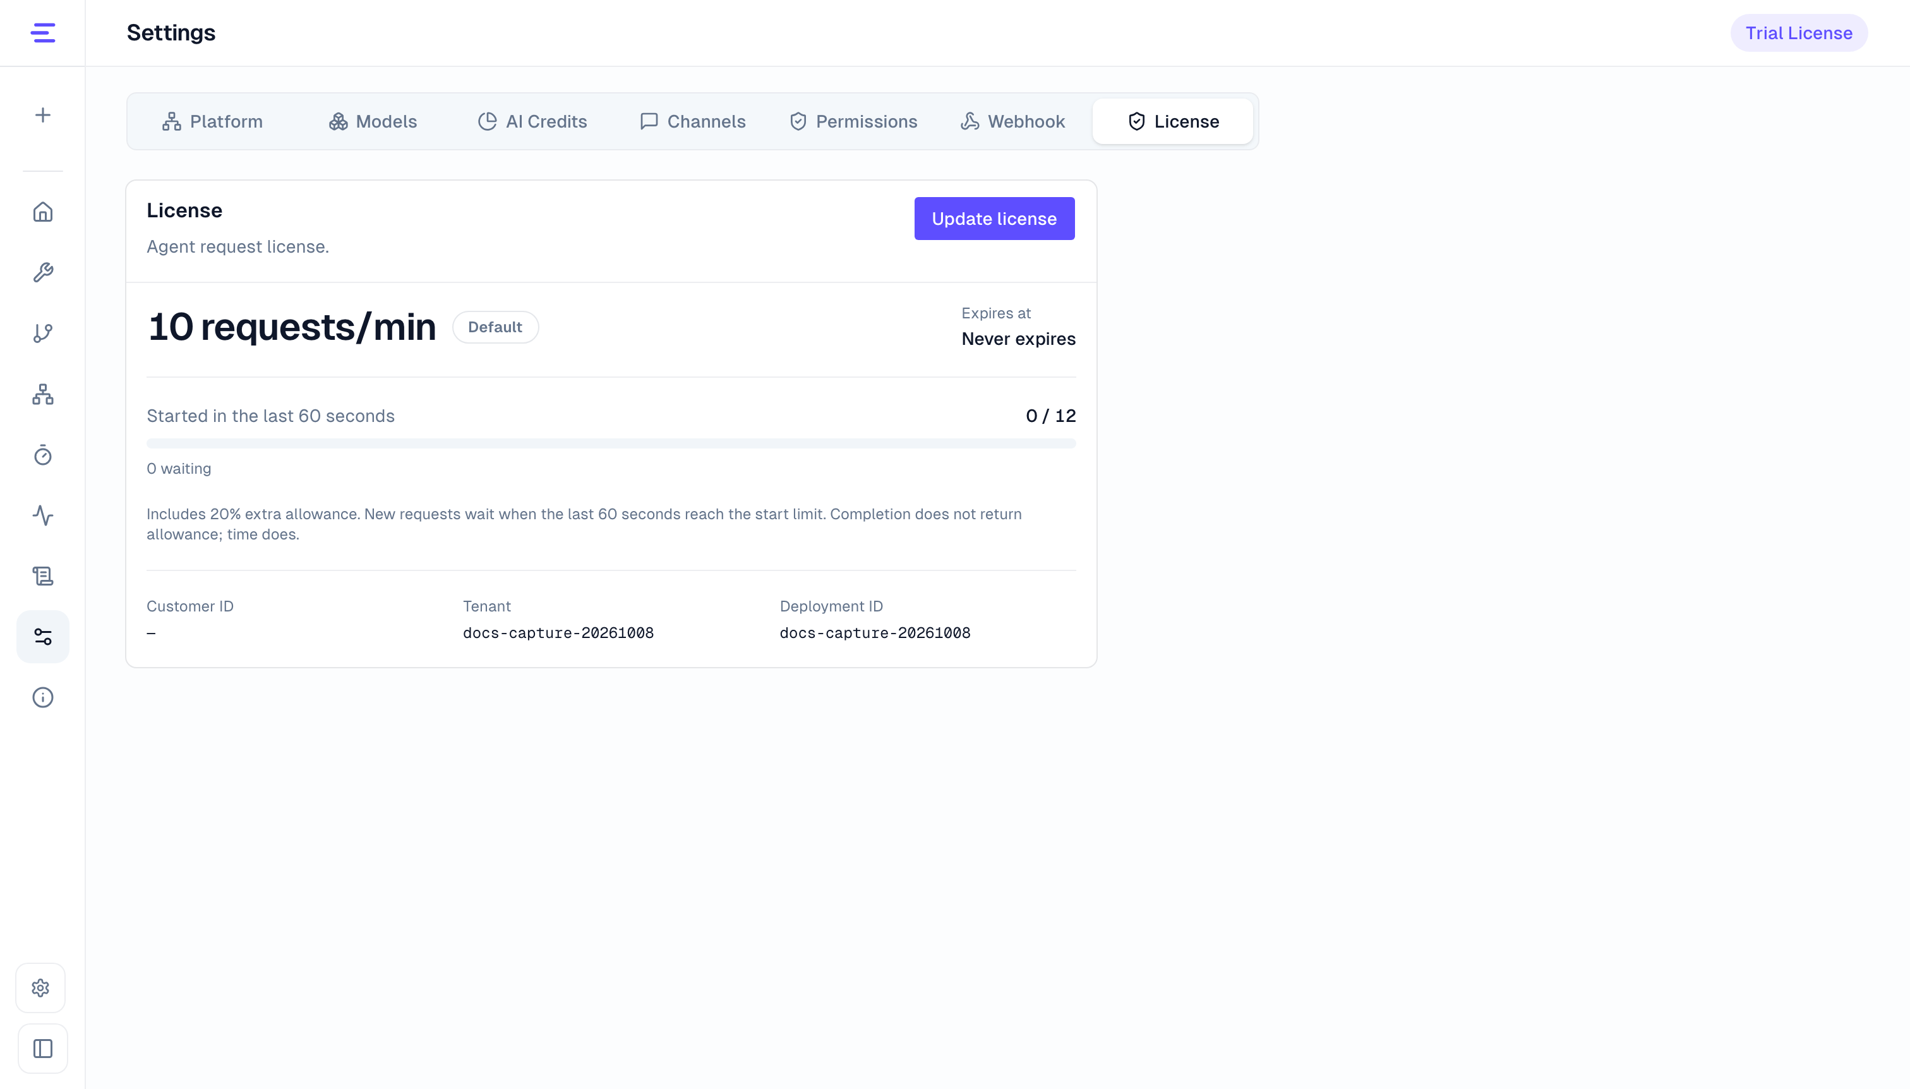Viewport: 1910px width, 1089px height.
Task: Click 'Started in the last 60 seconds' label
Action: pyautogui.click(x=271, y=416)
